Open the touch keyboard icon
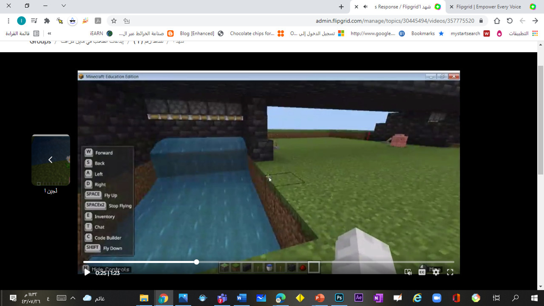The height and width of the screenshot is (306, 544). [61, 298]
